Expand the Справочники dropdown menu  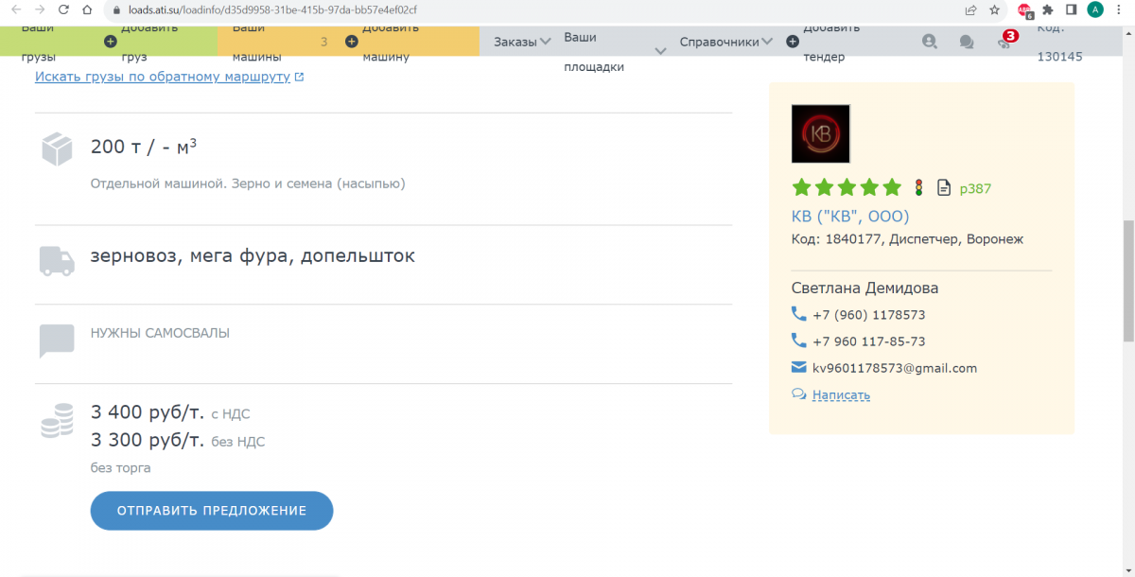point(725,42)
